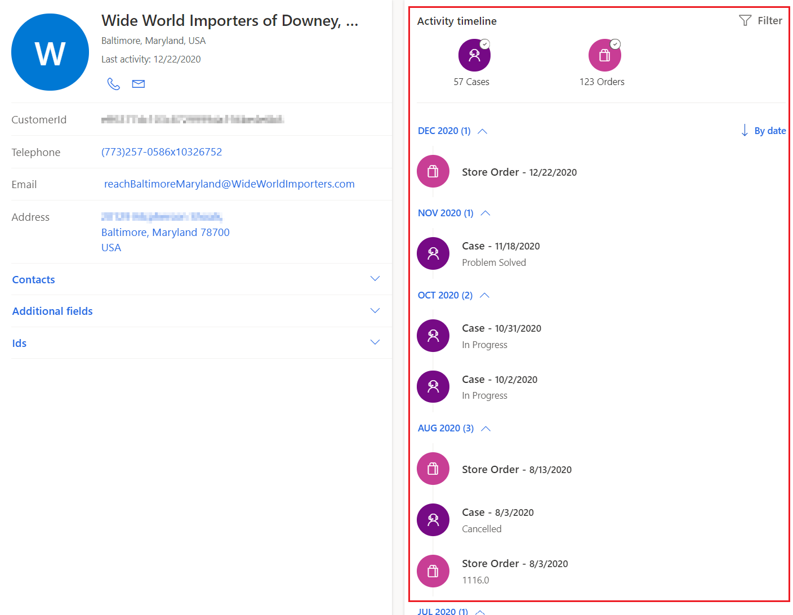Expand the Ids section
The image size is (793, 615).
(x=375, y=342)
